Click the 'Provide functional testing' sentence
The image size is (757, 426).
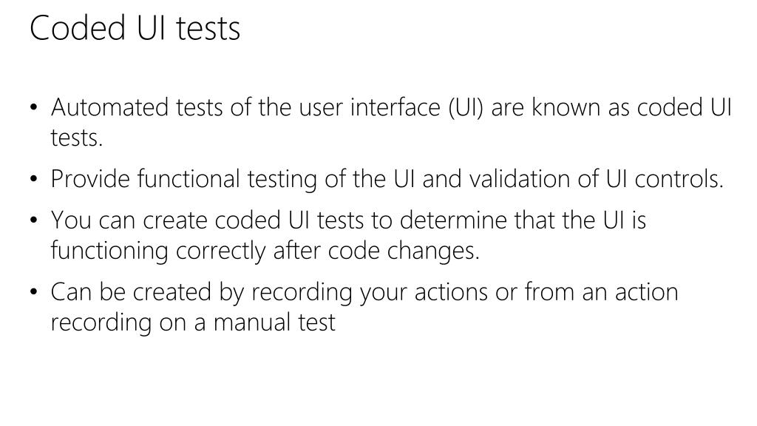387,179
